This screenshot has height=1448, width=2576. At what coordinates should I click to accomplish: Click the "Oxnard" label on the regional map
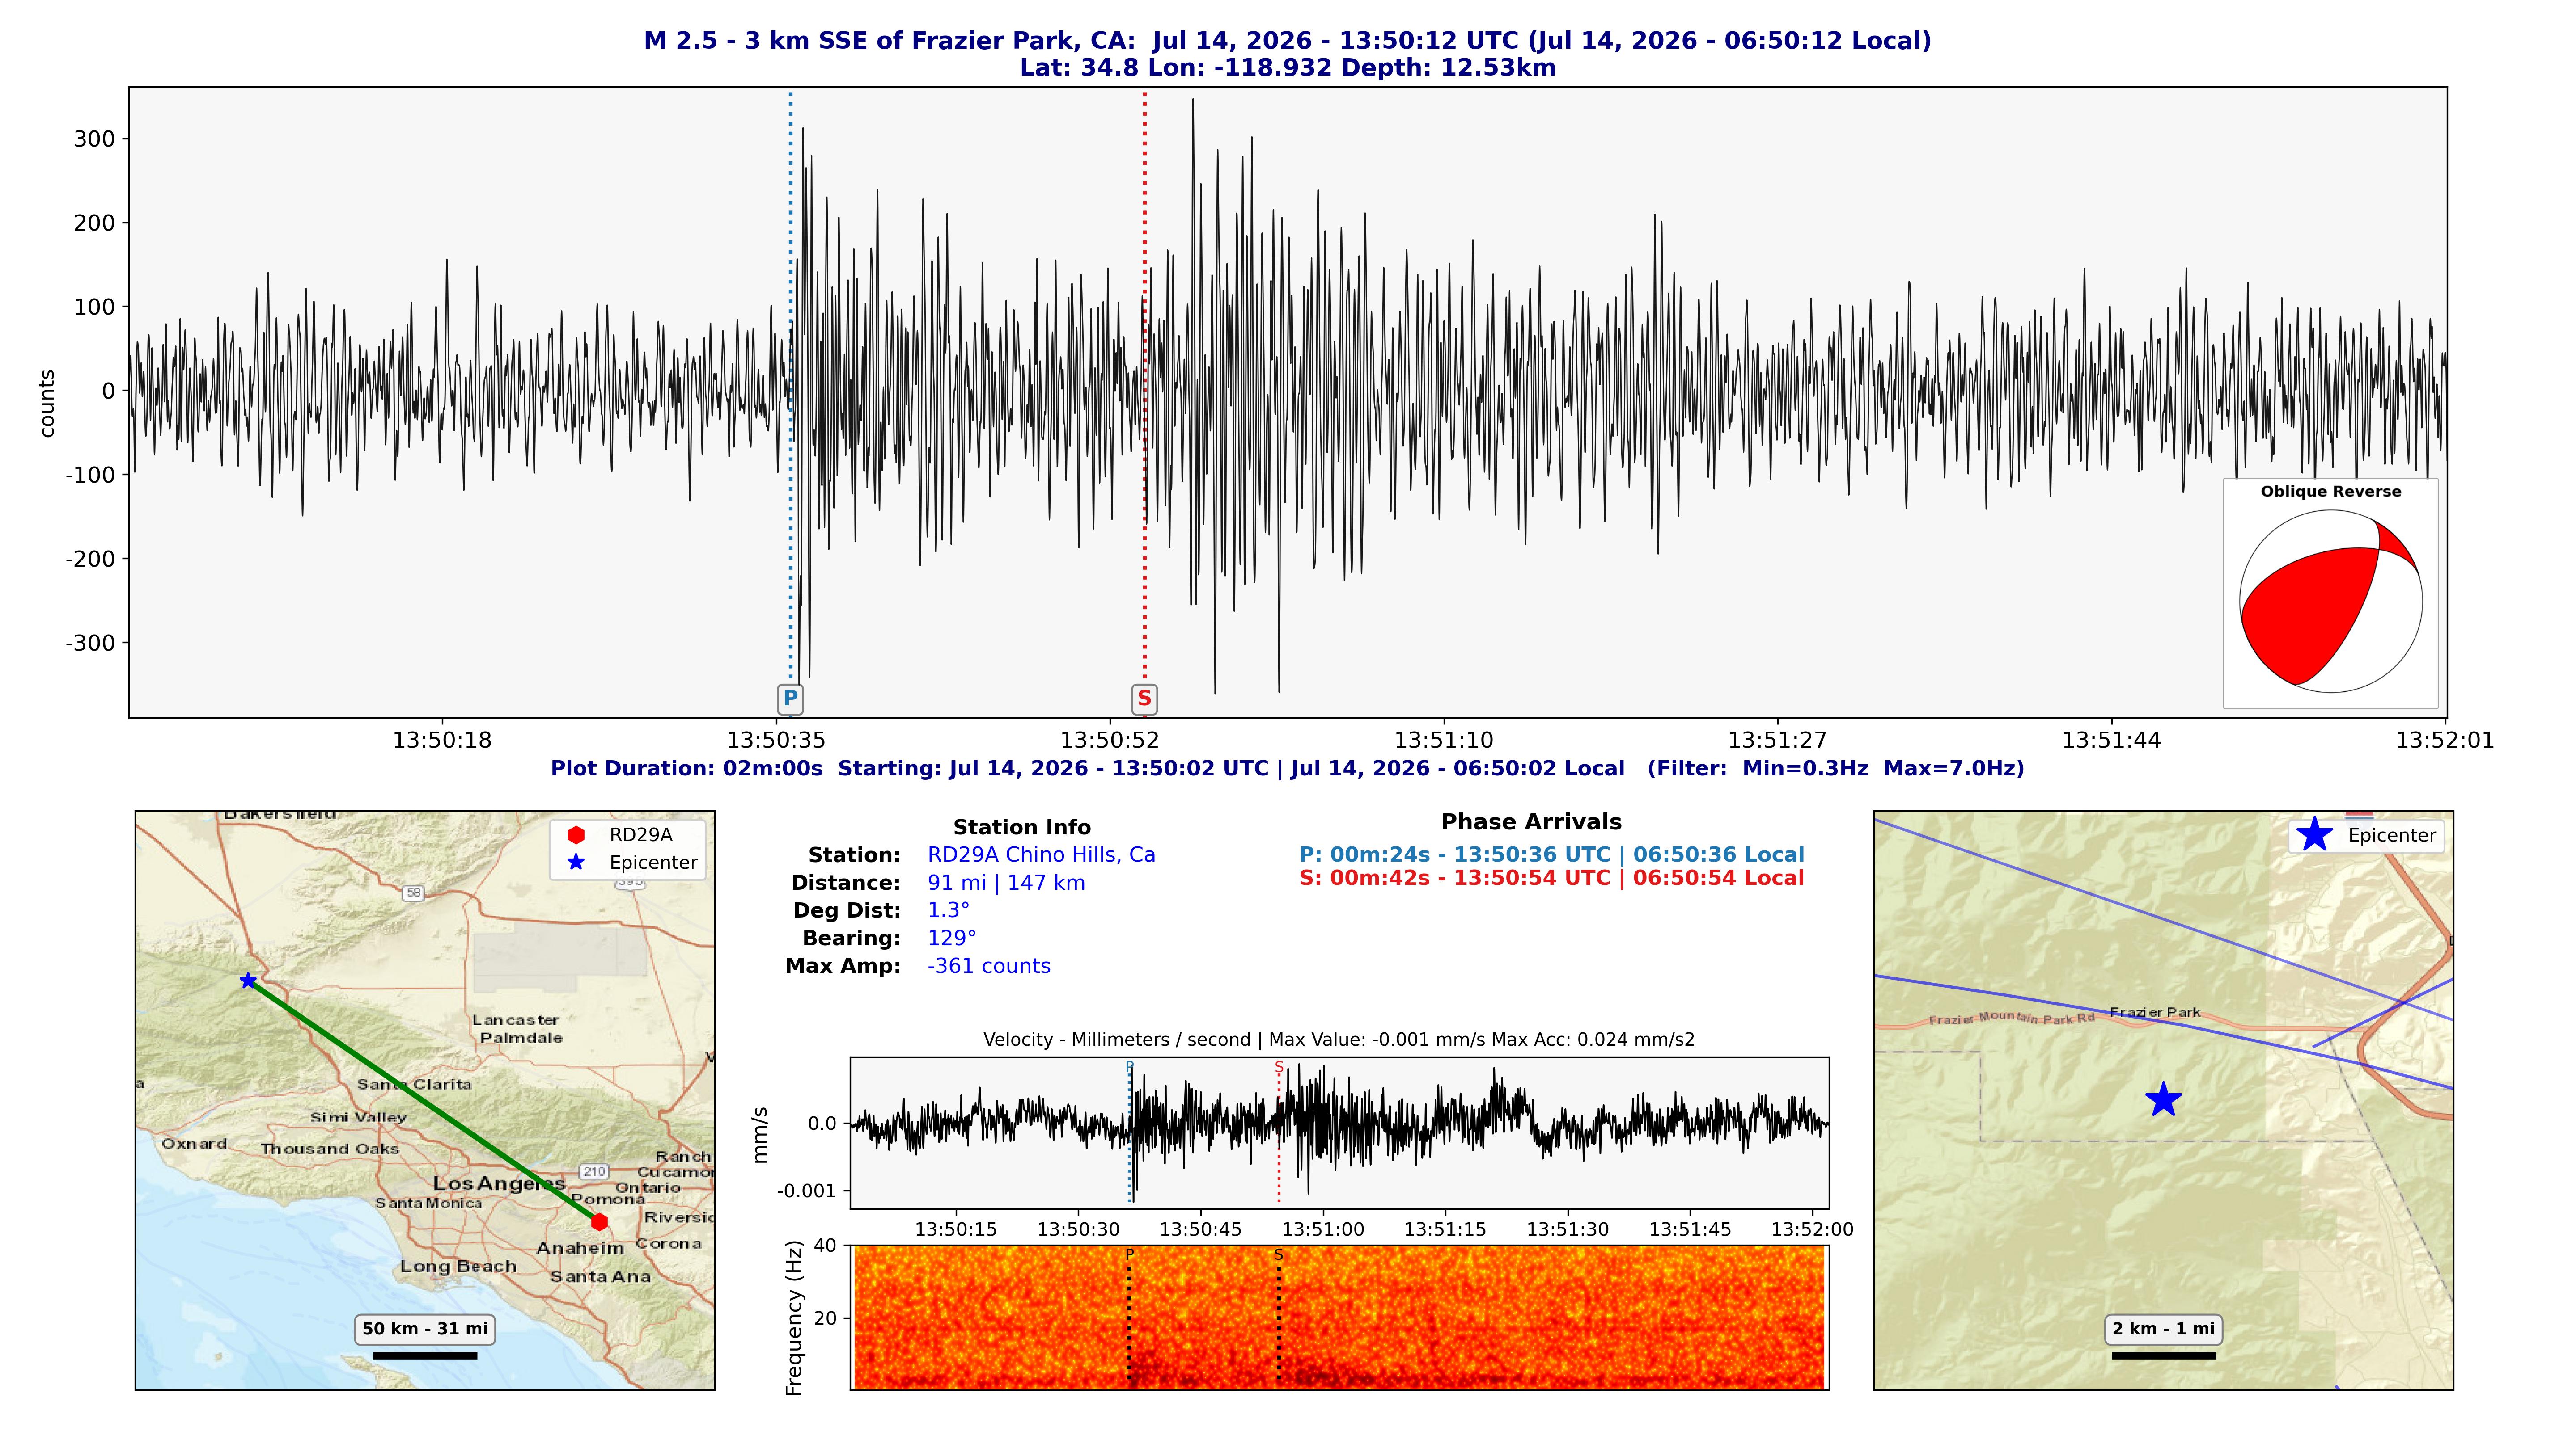click(x=194, y=1143)
